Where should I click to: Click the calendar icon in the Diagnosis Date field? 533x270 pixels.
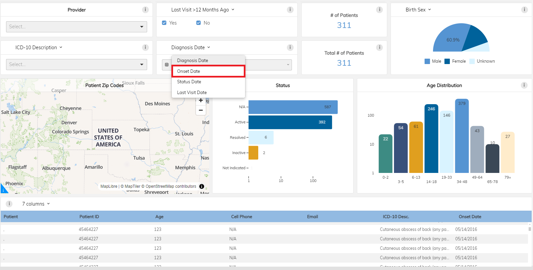coord(167,65)
